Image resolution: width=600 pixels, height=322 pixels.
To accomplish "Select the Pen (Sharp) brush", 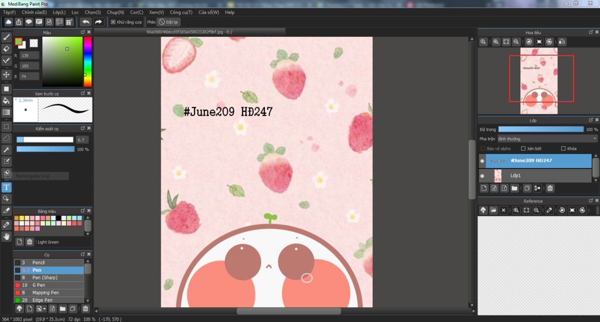I will click(x=49, y=277).
